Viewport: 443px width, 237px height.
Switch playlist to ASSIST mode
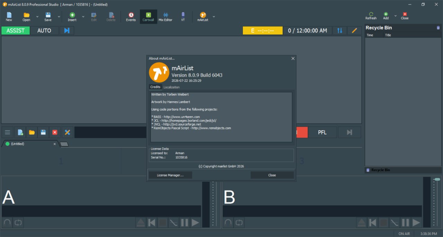click(x=16, y=30)
